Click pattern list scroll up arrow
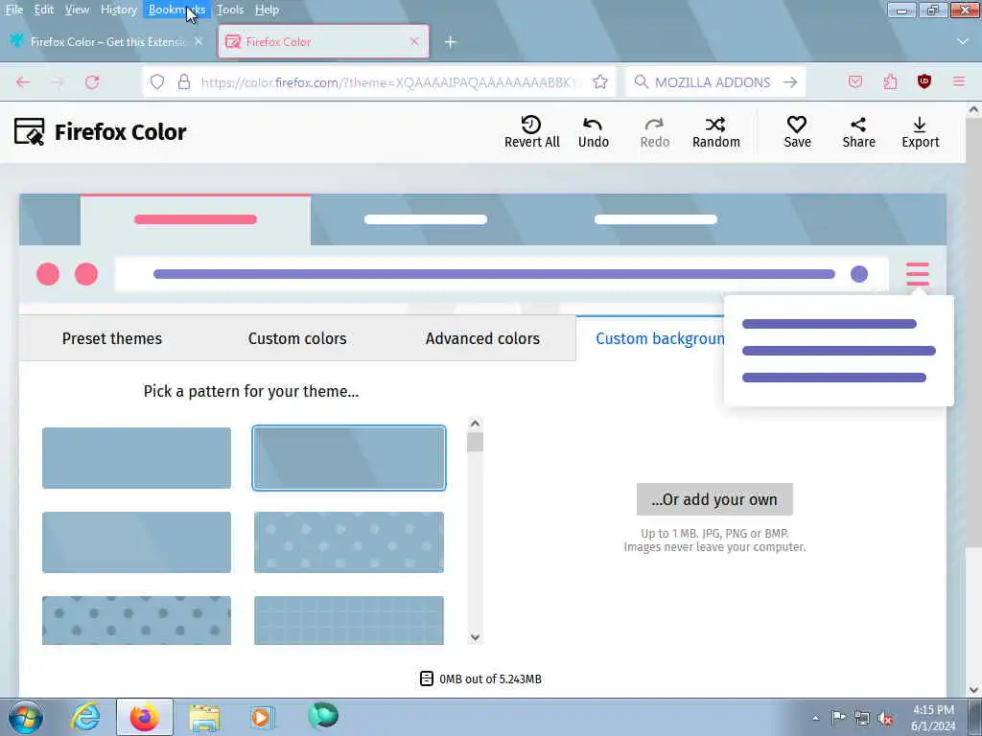The width and height of the screenshot is (982, 736). point(475,424)
